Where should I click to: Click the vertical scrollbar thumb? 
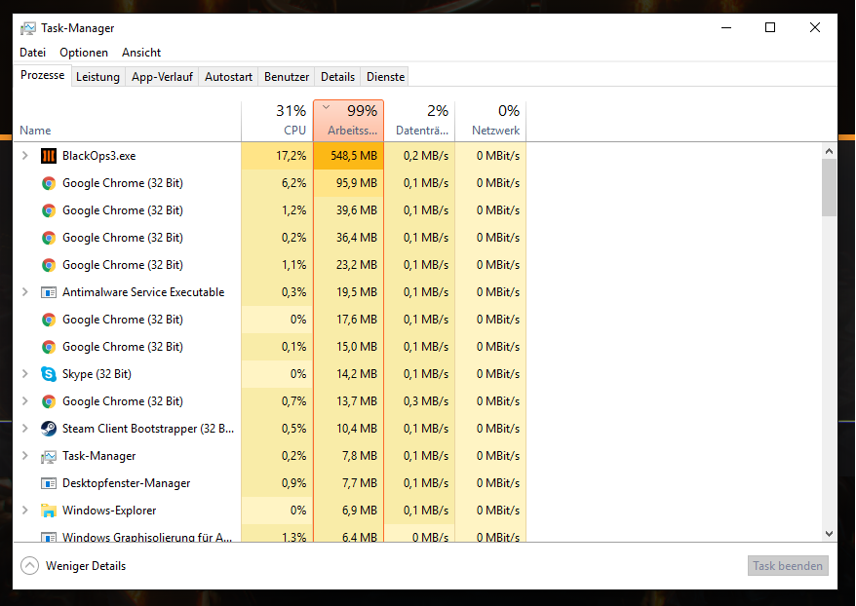[829, 188]
